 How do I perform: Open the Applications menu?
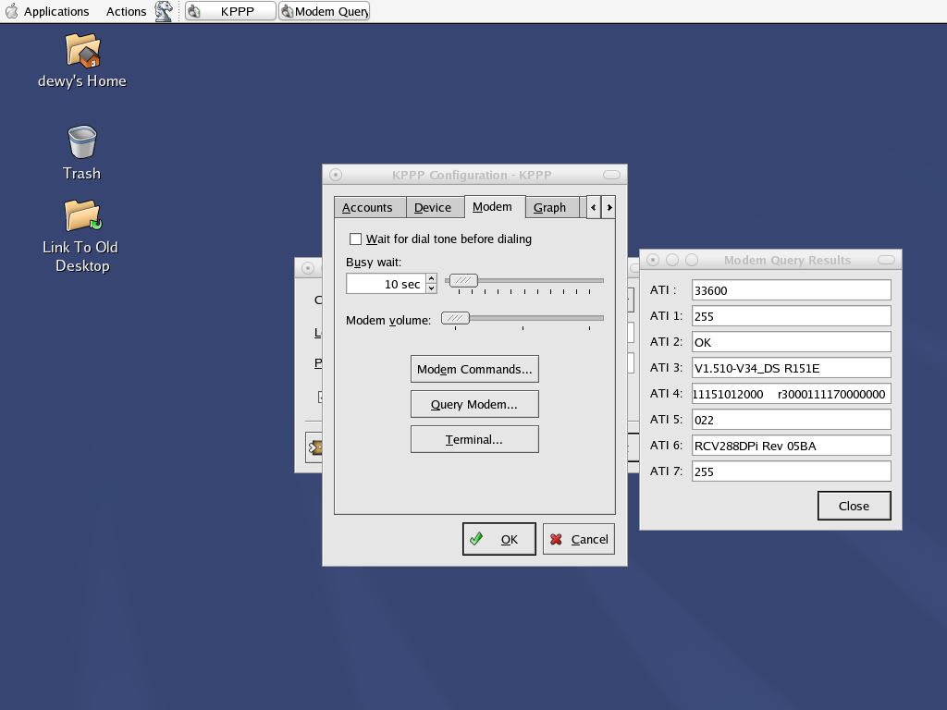click(56, 11)
